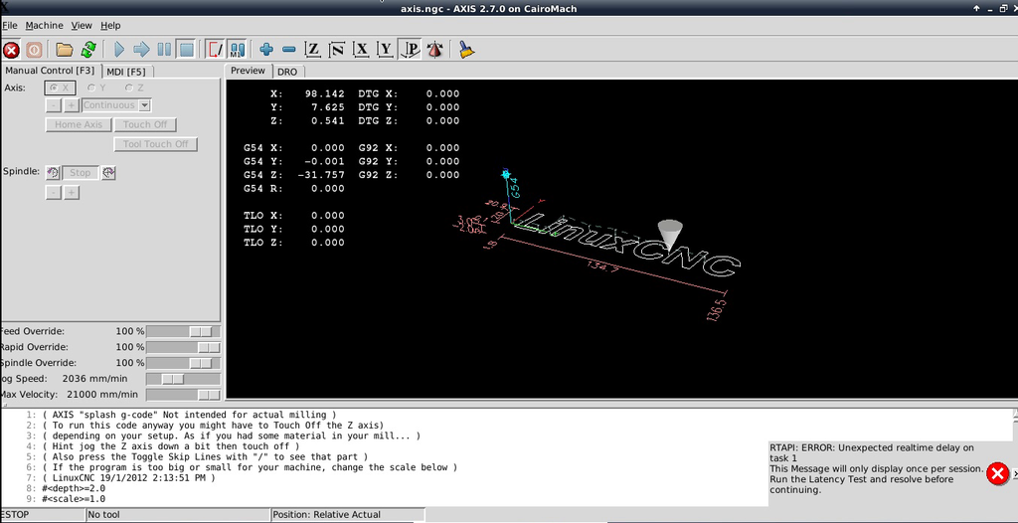Open the Help menu
Image resolution: width=1018 pixels, height=523 pixels.
point(110,25)
